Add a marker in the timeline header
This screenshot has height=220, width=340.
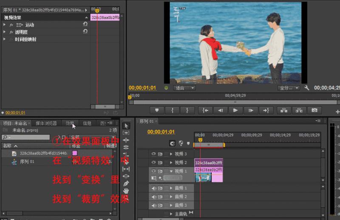pyautogui.click(x=188, y=143)
